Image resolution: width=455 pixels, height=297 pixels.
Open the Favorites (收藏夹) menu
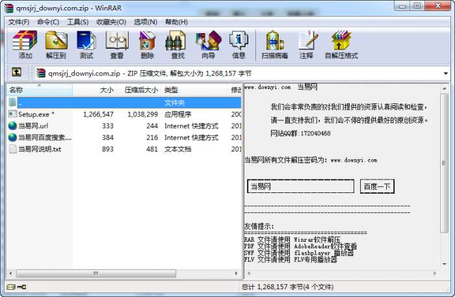(x=111, y=22)
